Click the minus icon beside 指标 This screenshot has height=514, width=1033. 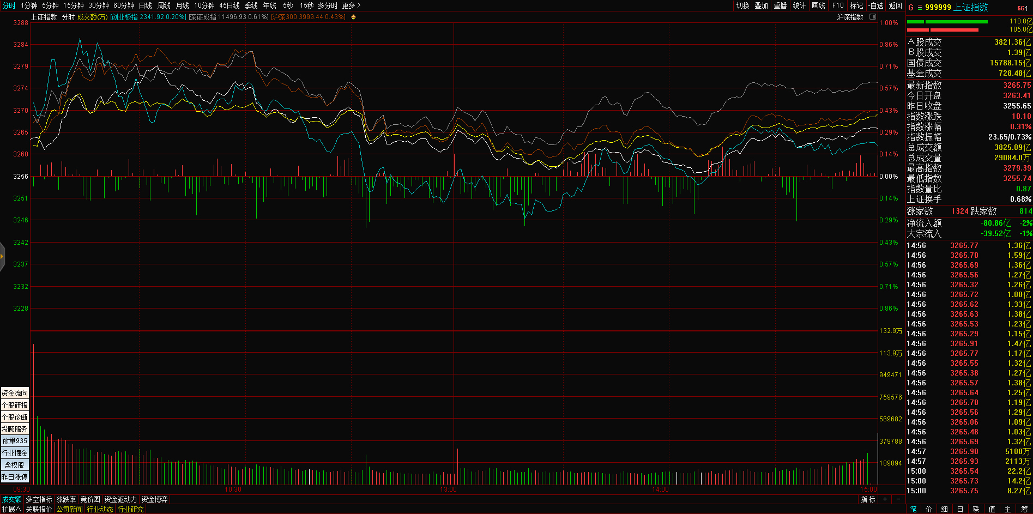click(x=898, y=499)
